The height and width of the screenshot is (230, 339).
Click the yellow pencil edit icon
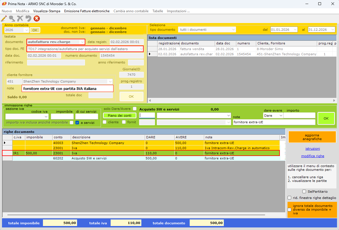point(4,19)
